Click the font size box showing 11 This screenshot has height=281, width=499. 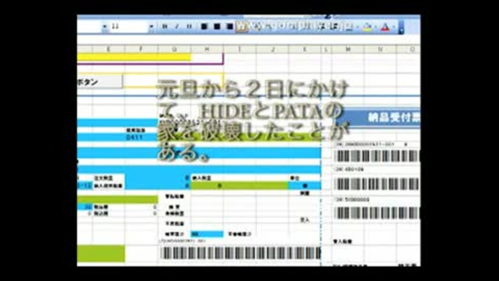[129, 27]
